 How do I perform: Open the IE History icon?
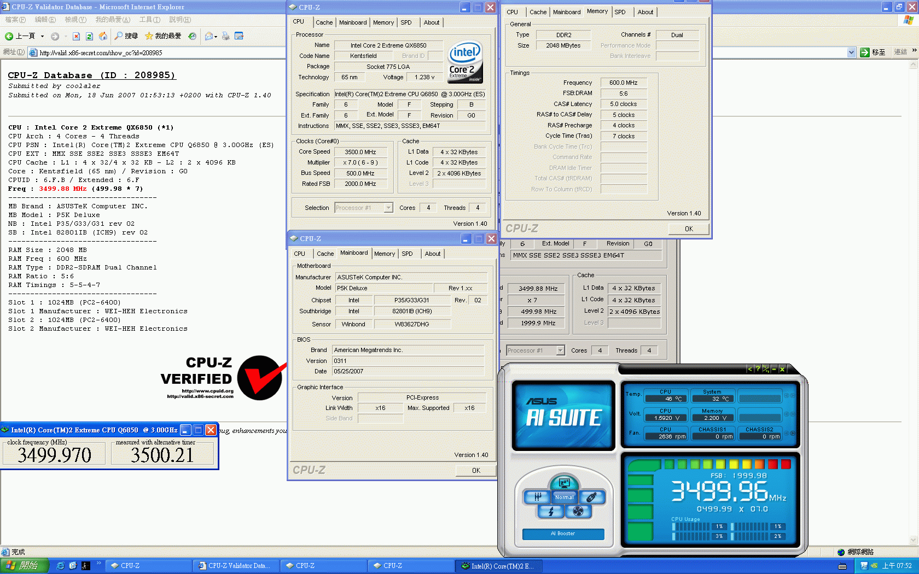point(193,36)
